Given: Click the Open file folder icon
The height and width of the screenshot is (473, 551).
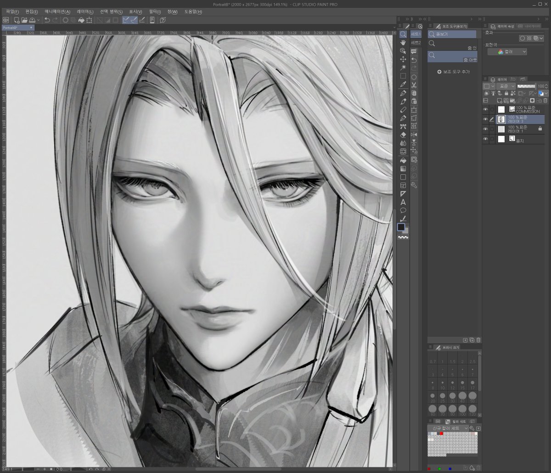Looking at the screenshot, I should pyautogui.click(x=24, y=20).
